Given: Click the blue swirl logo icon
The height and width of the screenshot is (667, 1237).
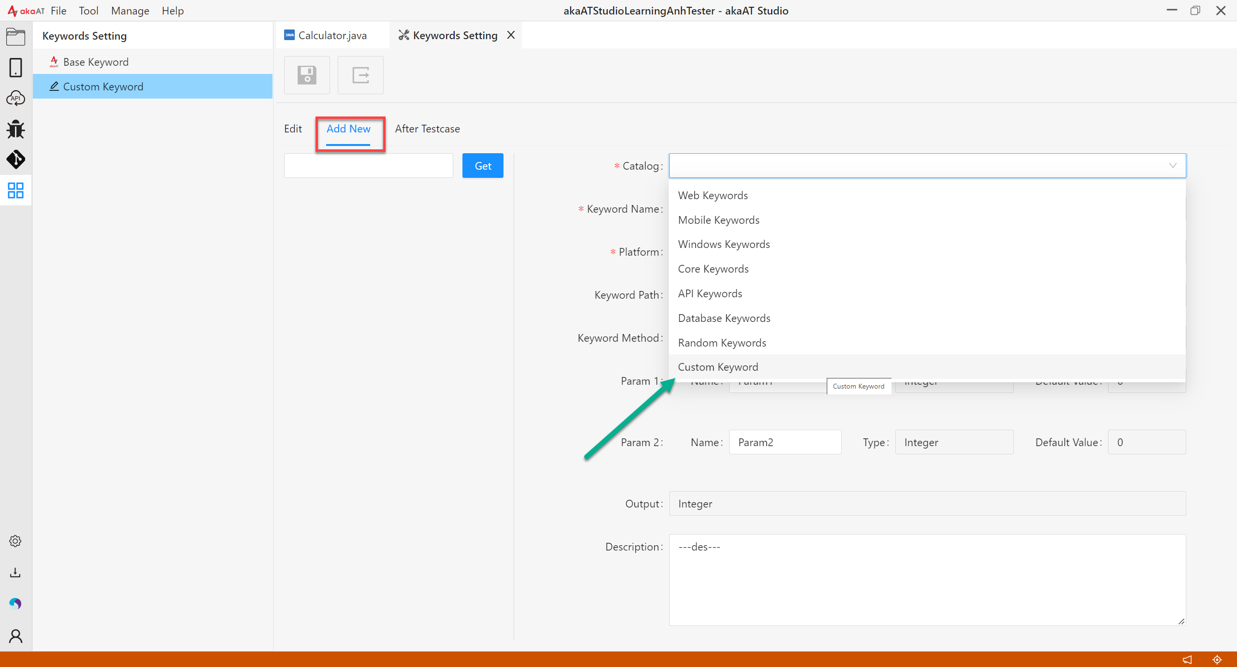Looking at the screenshot, I should (15, 603).
